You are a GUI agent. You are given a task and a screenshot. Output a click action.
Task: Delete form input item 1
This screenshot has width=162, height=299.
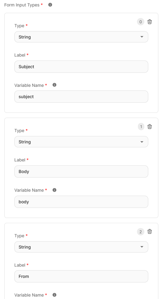[x=149, y=127]
